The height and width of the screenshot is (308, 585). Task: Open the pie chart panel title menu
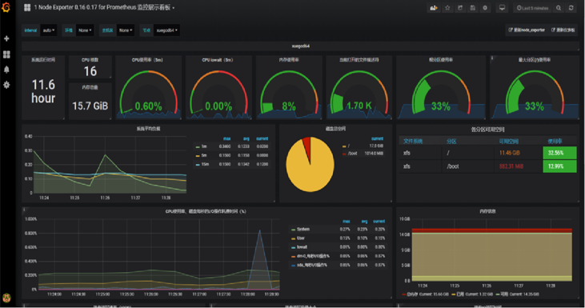point(335,129)
